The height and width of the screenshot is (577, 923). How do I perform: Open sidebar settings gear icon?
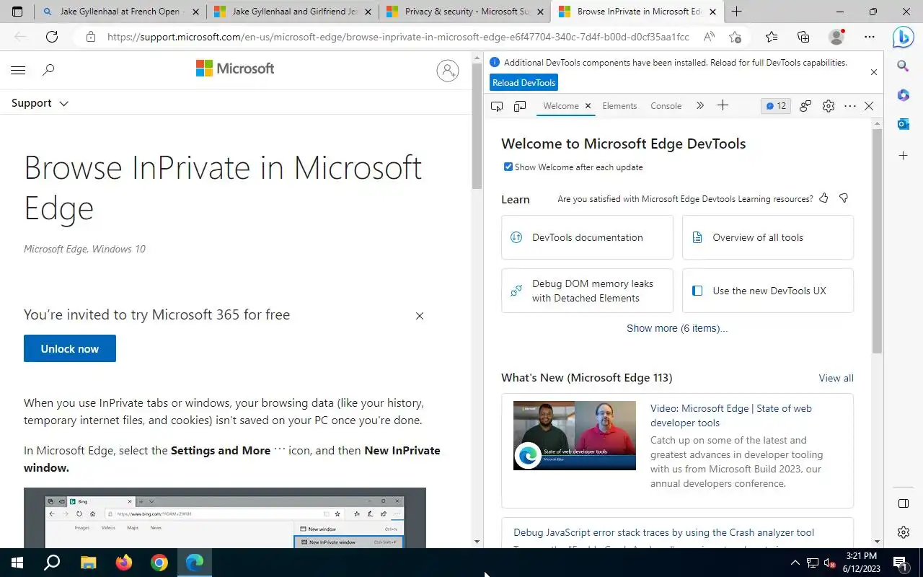[x=903, y=532]
